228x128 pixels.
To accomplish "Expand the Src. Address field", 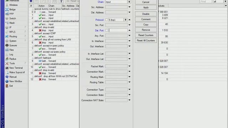I will point(129,7).
